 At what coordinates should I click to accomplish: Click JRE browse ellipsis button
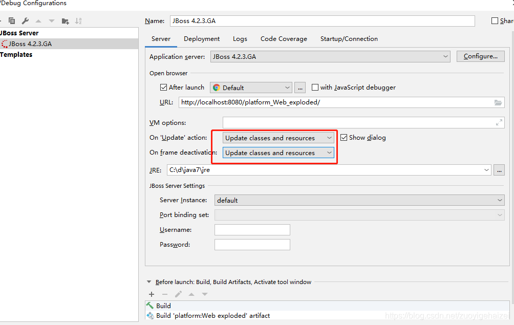(499, 170)
